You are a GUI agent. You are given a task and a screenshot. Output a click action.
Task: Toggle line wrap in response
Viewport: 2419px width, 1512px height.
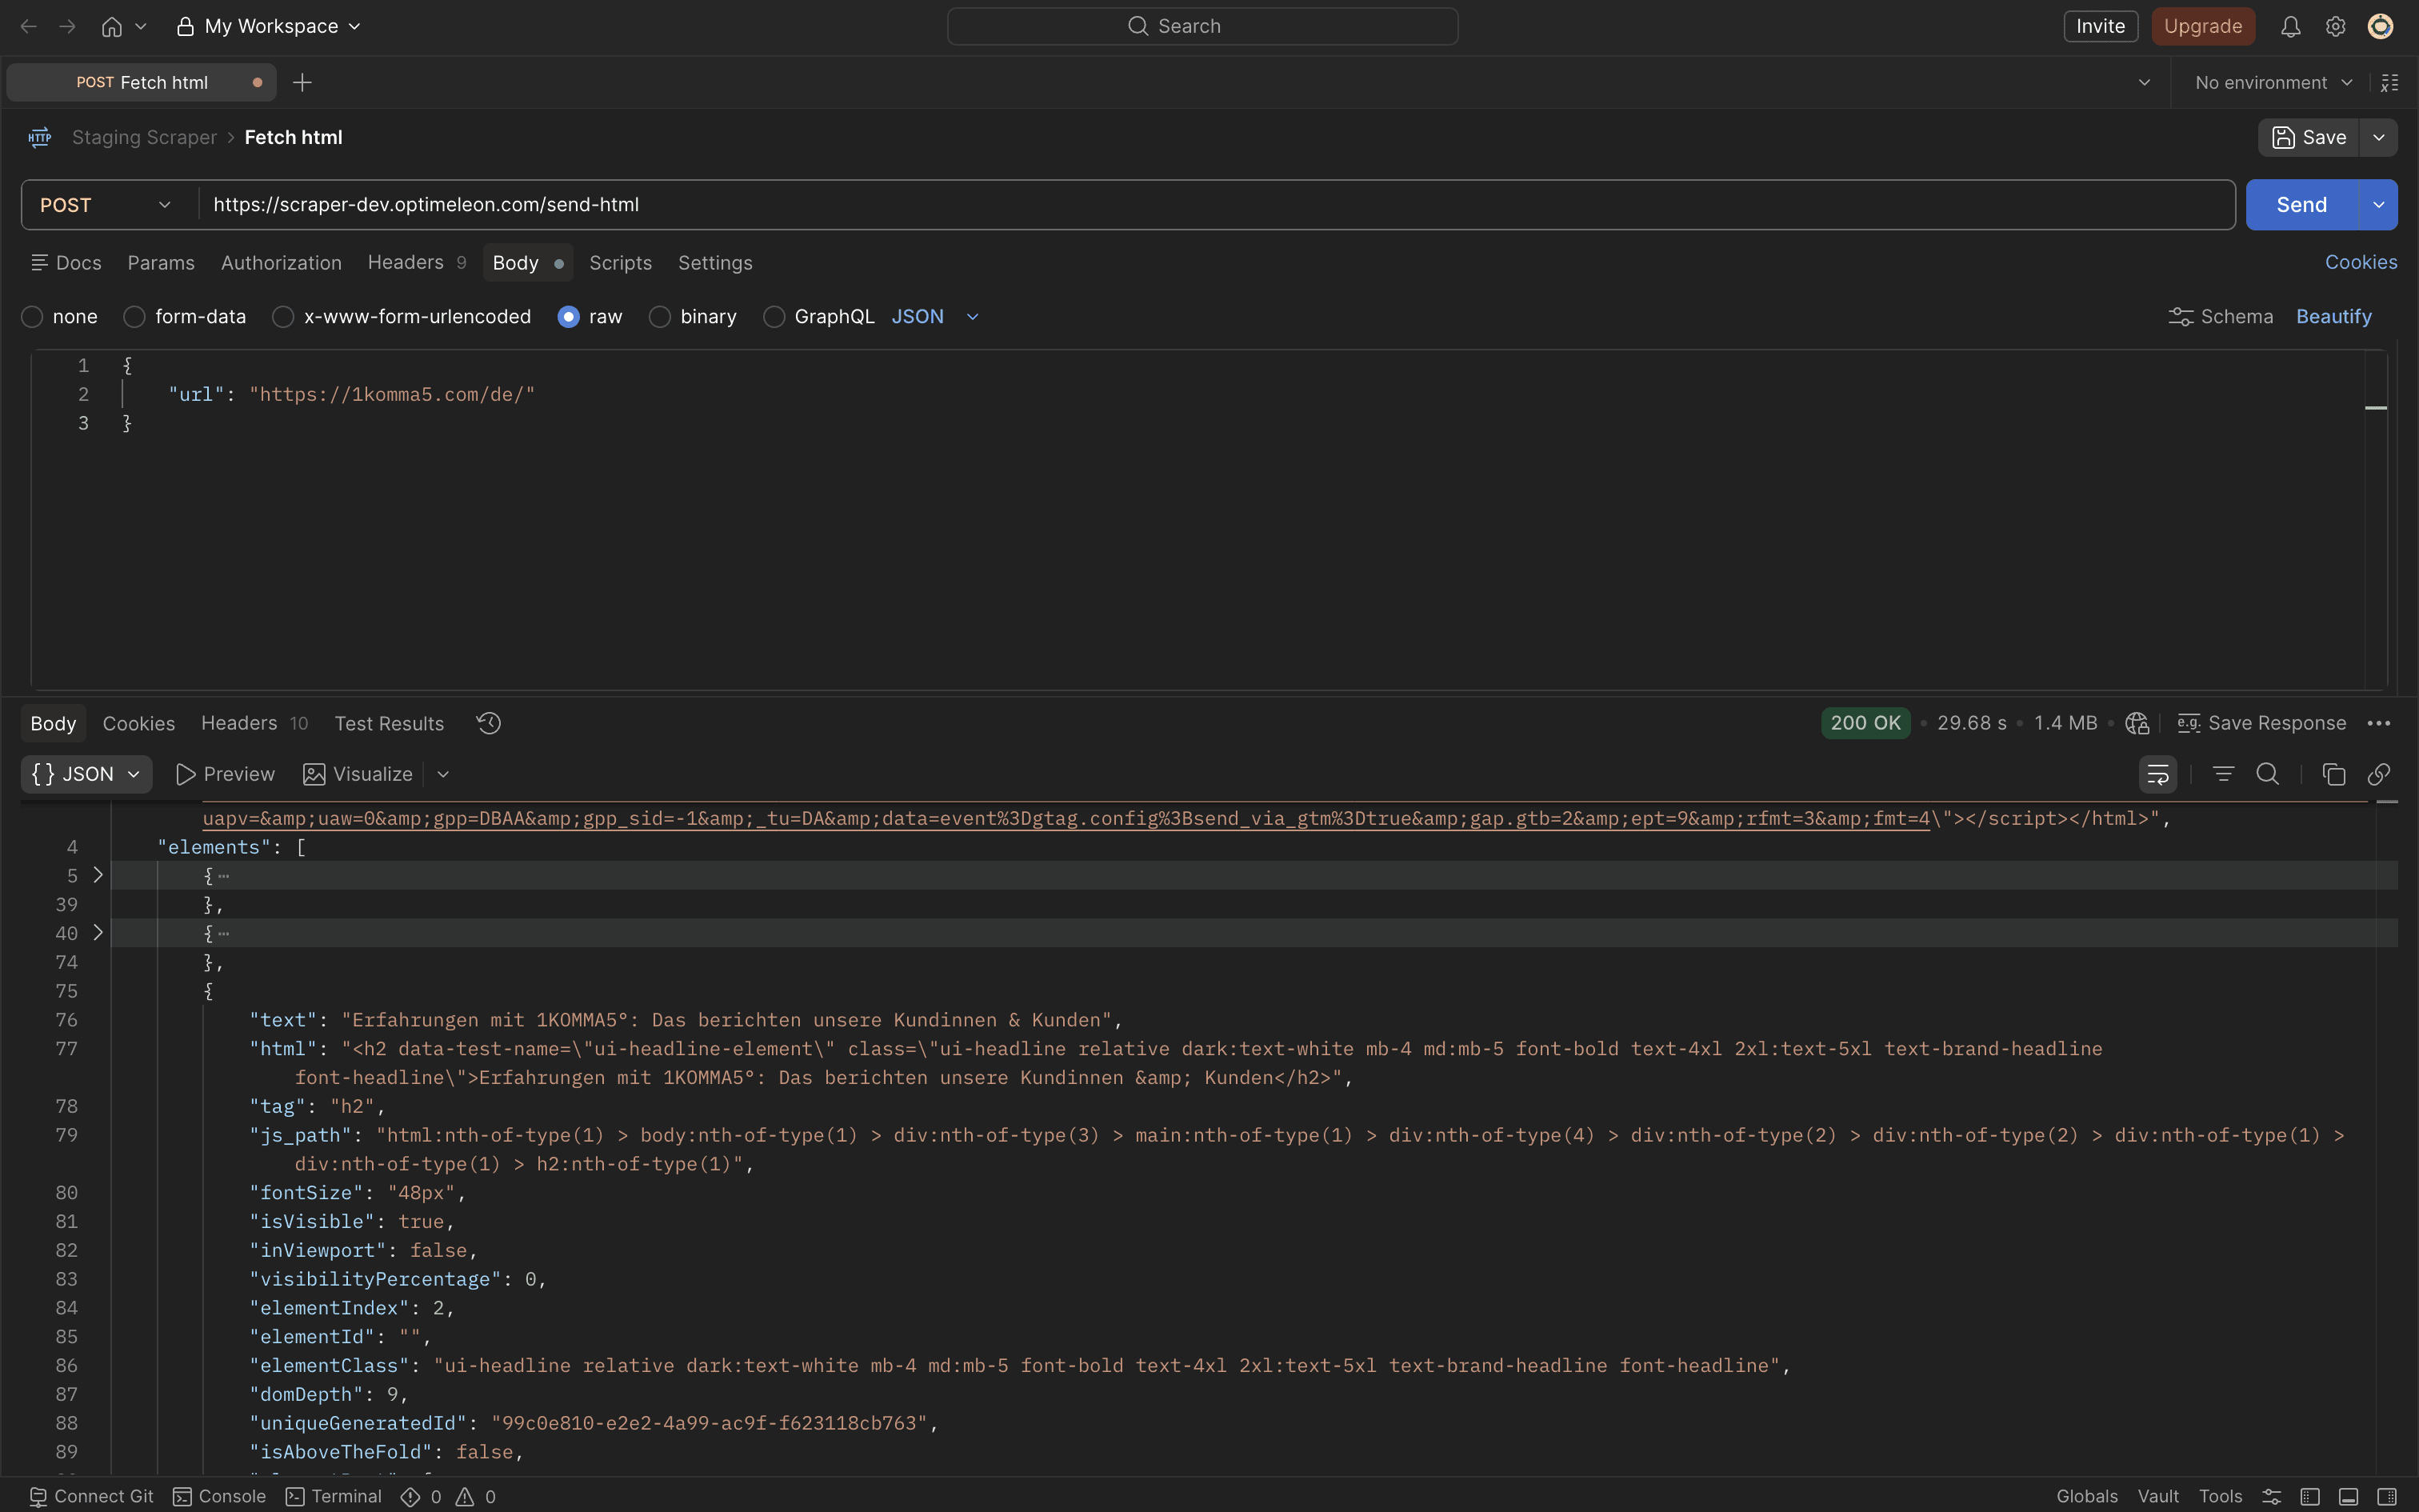tap(2158, 774)
